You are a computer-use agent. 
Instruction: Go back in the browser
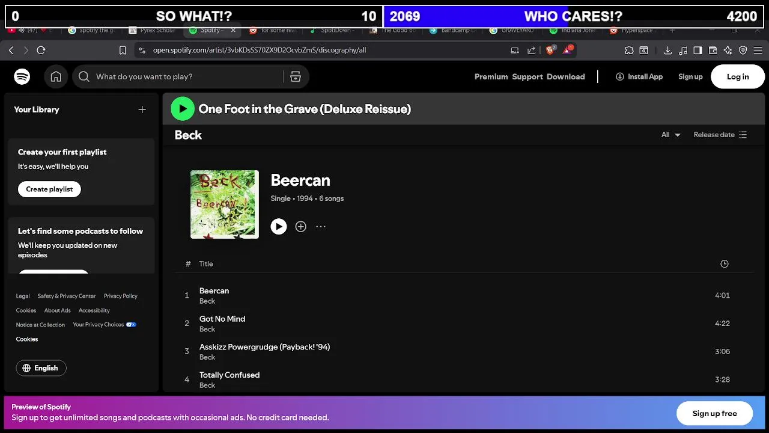tap(11, 51)
